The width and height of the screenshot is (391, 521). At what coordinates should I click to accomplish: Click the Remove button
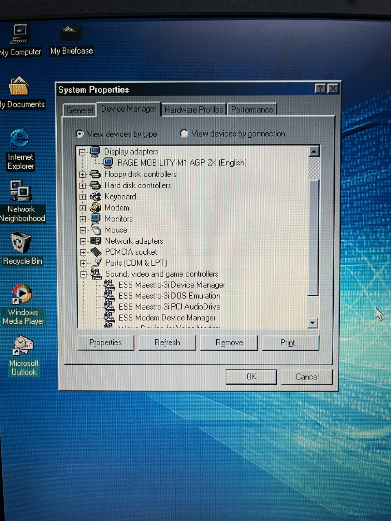coord(229,343)
